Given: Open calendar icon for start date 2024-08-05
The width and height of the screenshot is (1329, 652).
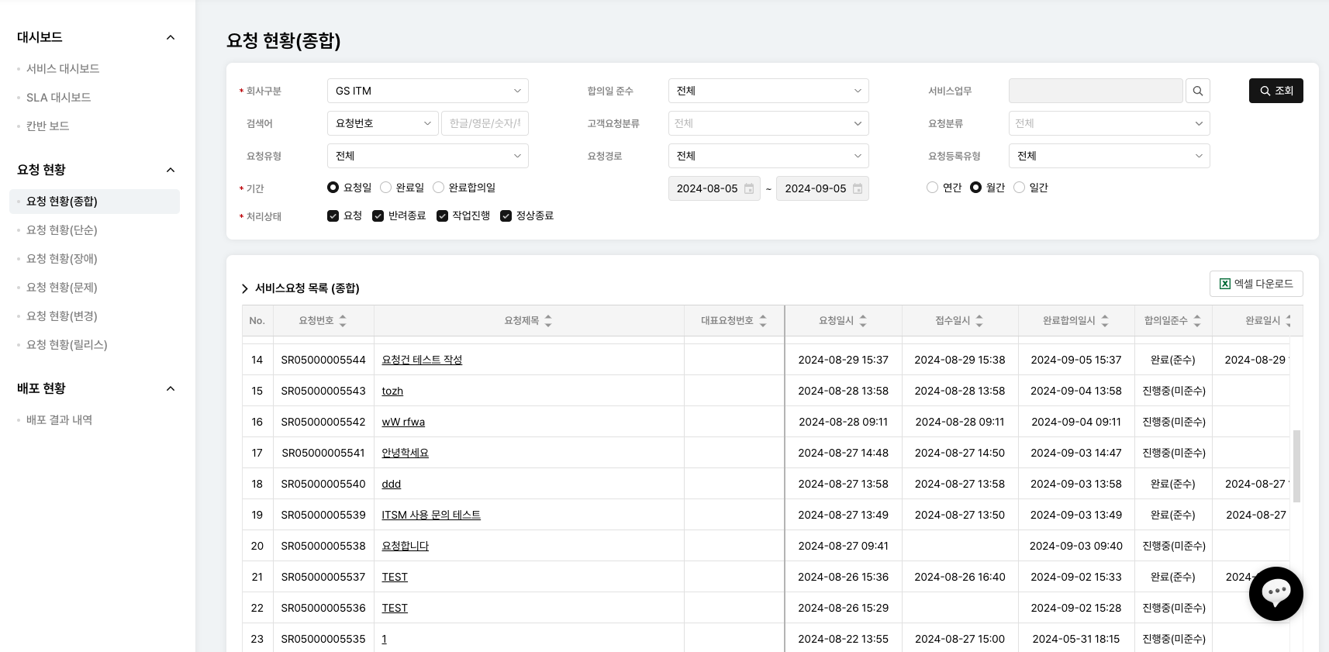Looking at the screenshot, I should coord(749,188).
